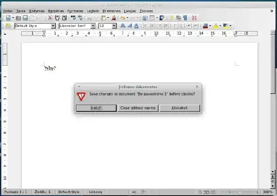Click the page count status bar field
277x196 pixels.
16,192
